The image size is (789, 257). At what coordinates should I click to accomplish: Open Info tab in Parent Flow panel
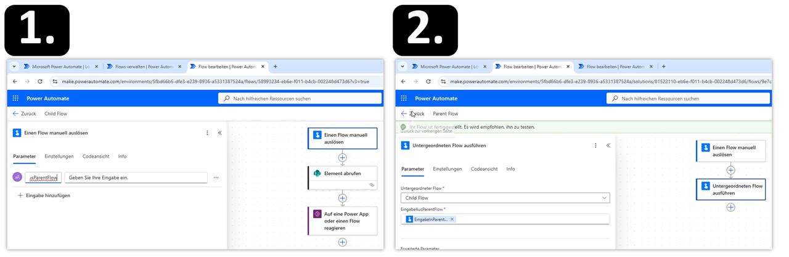coord(511,169)
